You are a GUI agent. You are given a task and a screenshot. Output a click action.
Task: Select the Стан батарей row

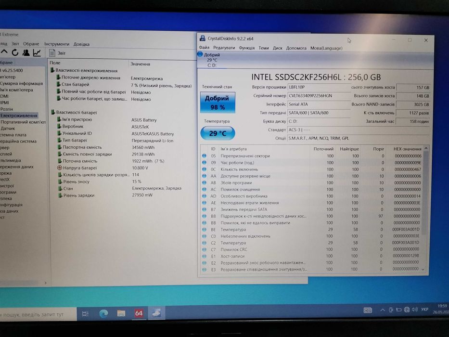(x=125, y=85)
